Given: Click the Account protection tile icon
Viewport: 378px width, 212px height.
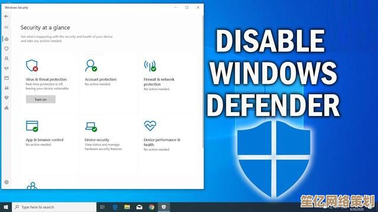Looking at the screenshot, I should [91, 65].
